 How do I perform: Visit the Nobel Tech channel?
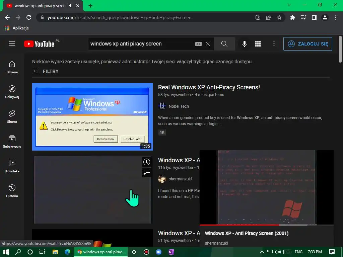179,106
